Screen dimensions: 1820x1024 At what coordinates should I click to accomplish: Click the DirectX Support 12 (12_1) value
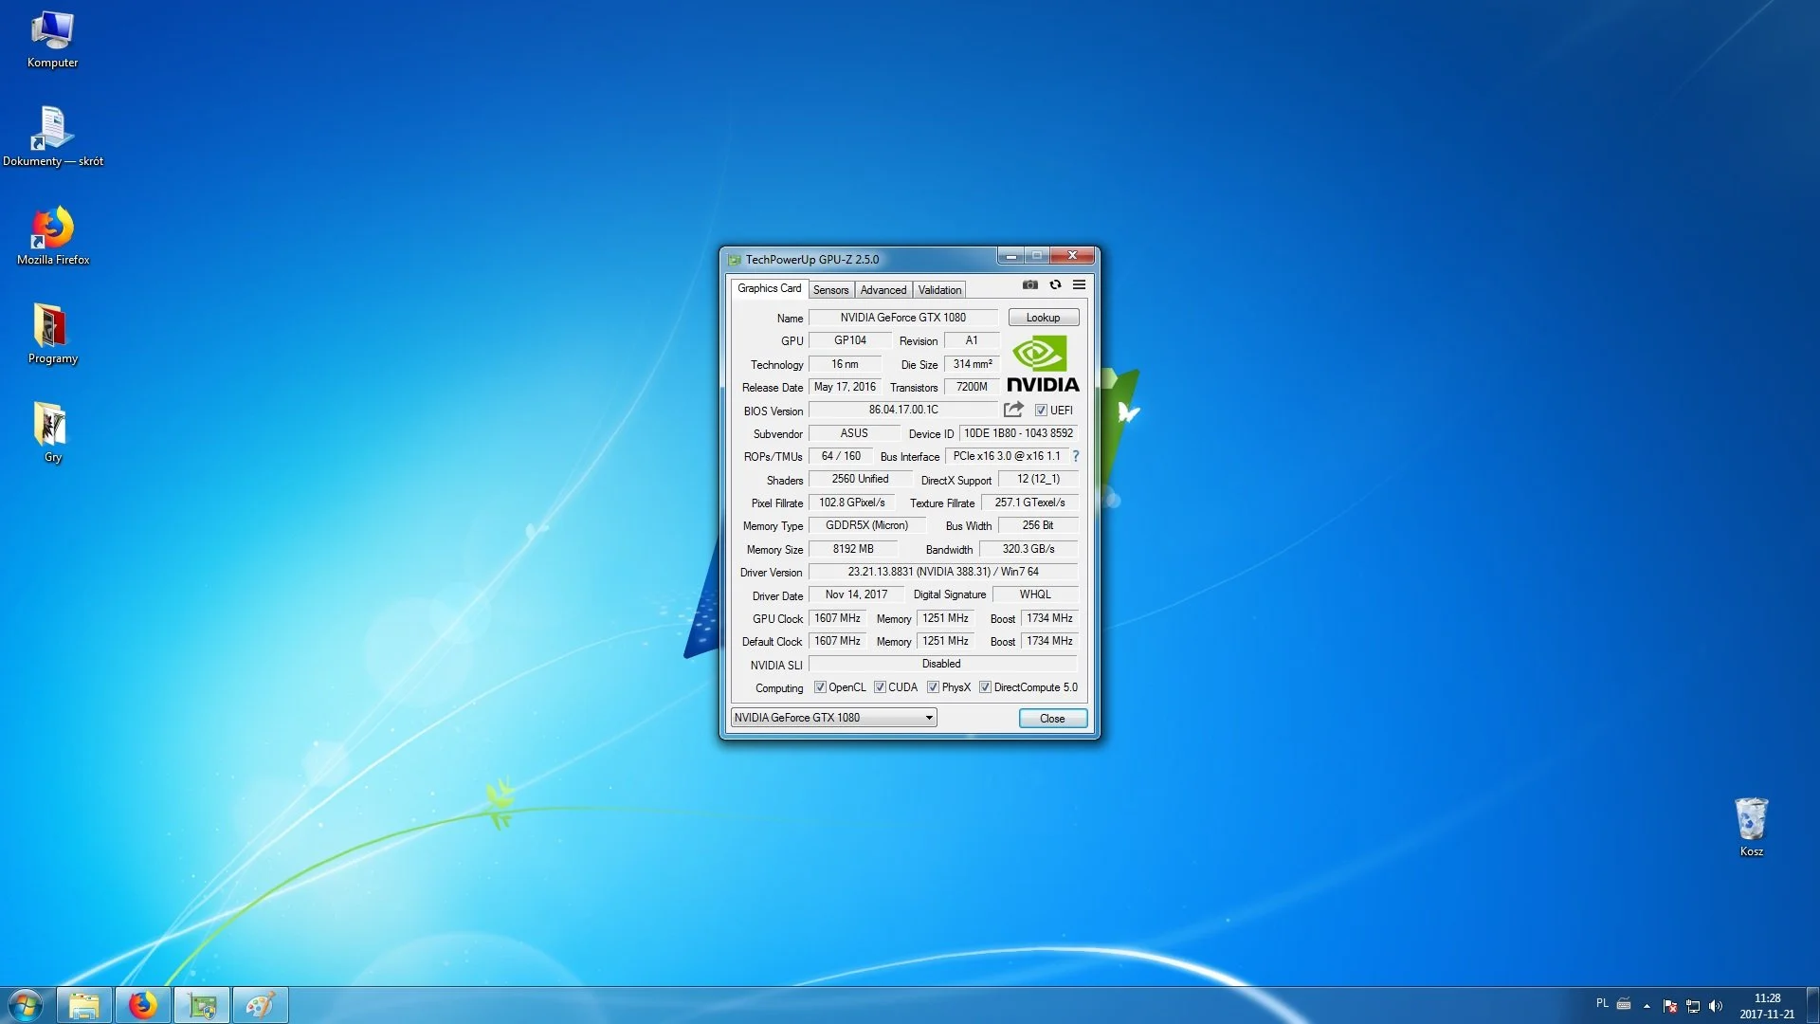(1037, 479)
